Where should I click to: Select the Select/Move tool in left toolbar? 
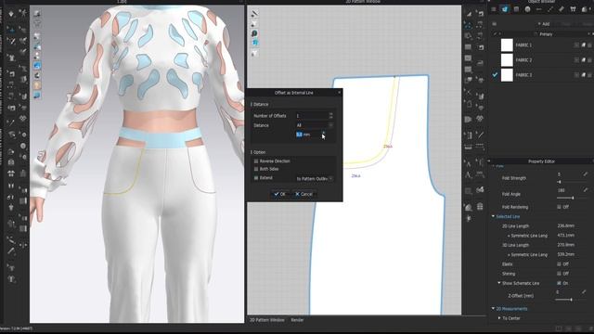[11, 30]
